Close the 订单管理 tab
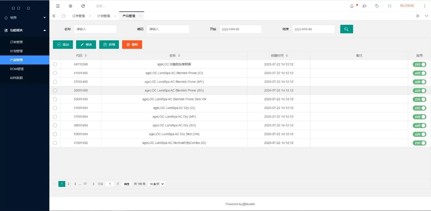 (90, 16)
